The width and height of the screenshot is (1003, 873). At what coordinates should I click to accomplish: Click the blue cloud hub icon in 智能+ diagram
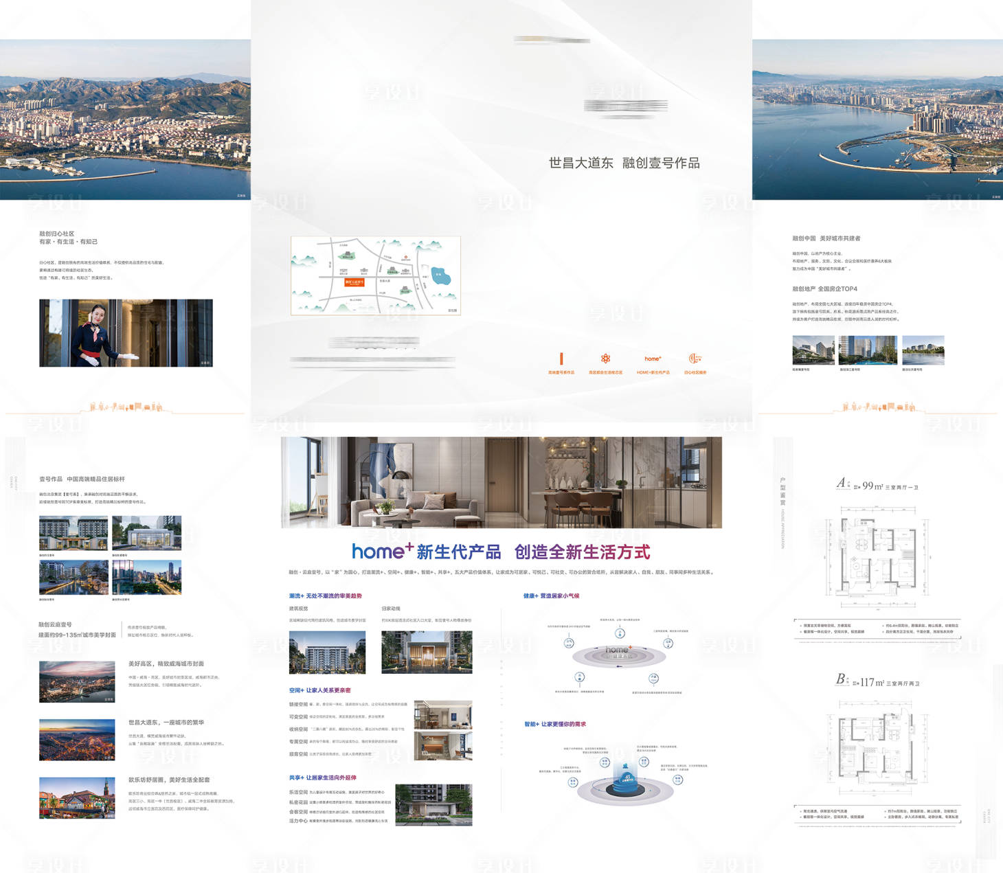pos(626,779)
